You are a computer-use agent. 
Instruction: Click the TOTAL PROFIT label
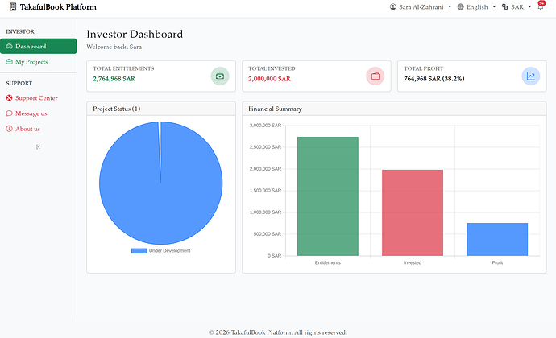tap(423, 68)
